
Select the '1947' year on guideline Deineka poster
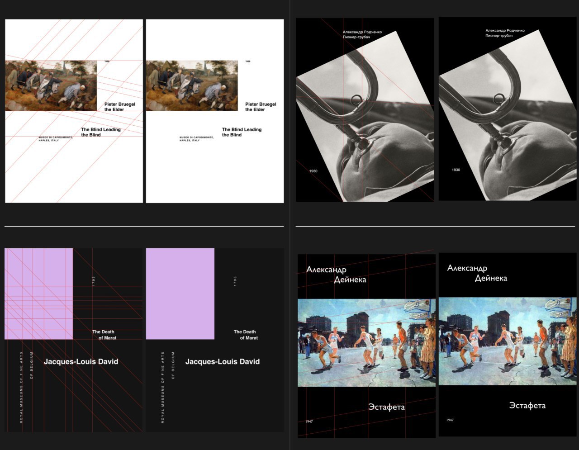pyautogui.click(x=309, y=422)
